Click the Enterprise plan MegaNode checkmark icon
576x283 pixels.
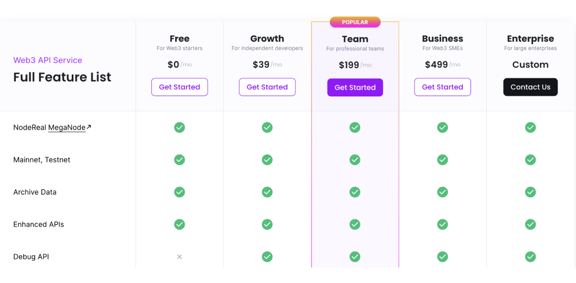(530, 127)
